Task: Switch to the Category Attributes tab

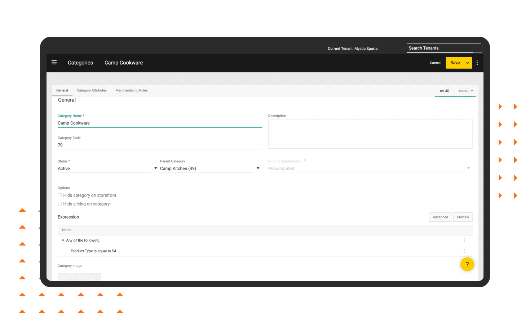Action: click(x=92, y=90)
